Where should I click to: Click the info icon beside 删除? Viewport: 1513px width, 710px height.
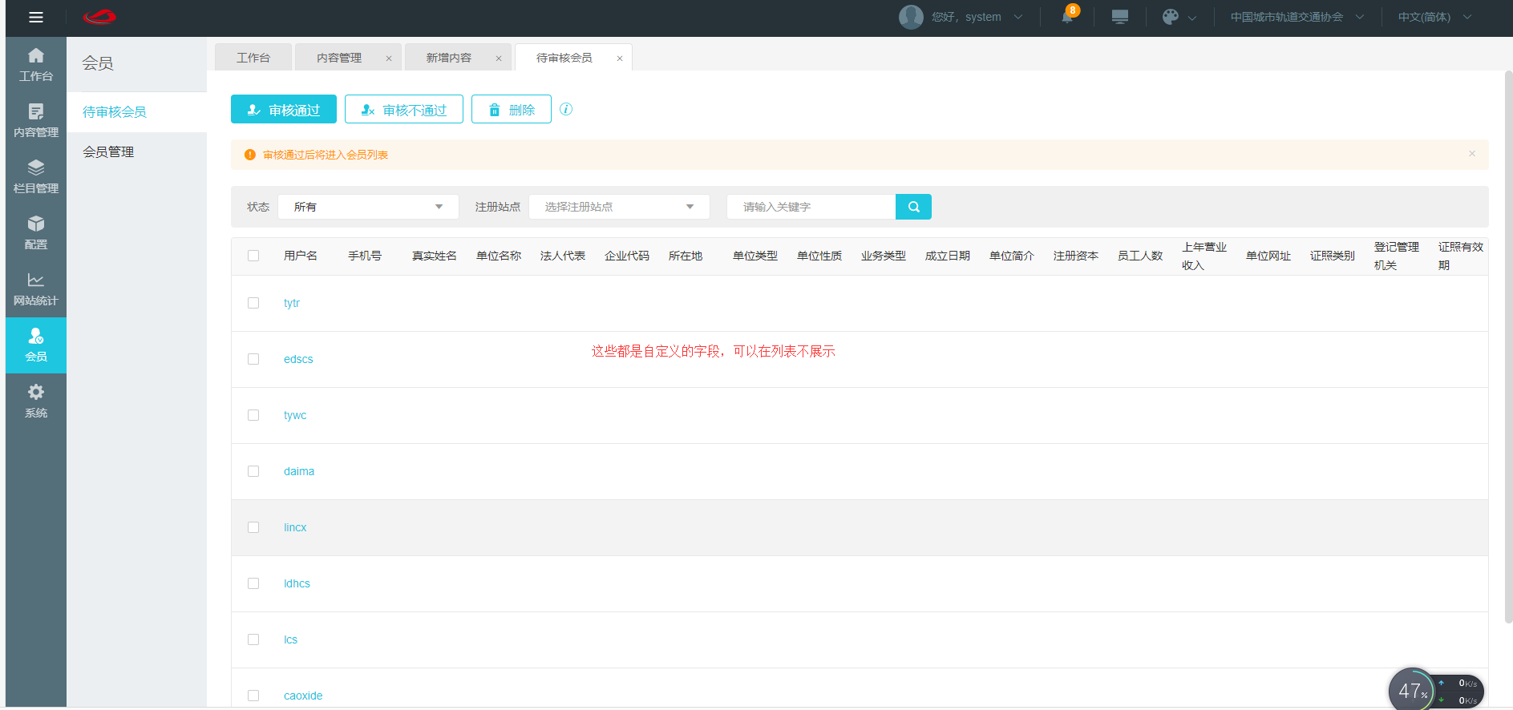pyautogui.click(x=566, y=110)
